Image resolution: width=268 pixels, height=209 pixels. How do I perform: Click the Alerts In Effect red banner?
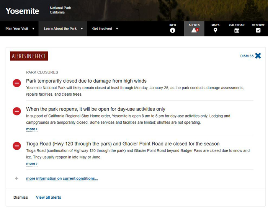(29, 56)
